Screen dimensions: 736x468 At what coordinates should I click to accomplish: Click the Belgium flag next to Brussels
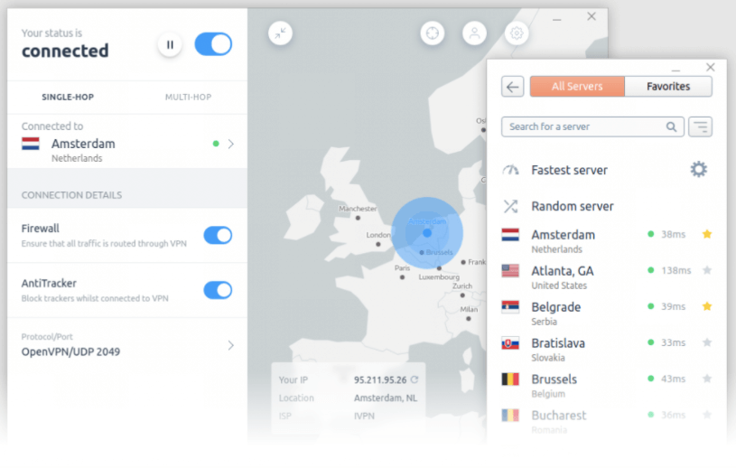[510, 379]
